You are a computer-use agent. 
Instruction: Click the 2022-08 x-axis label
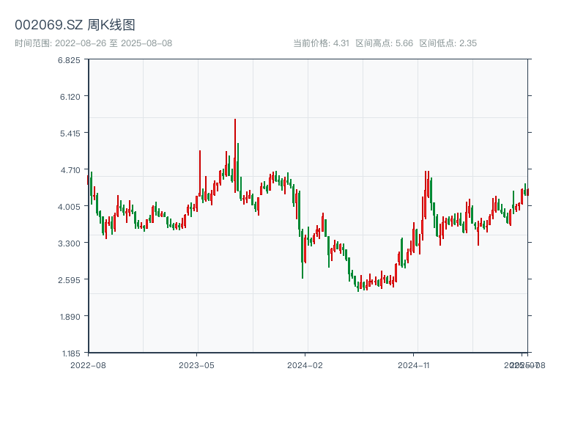88,365
